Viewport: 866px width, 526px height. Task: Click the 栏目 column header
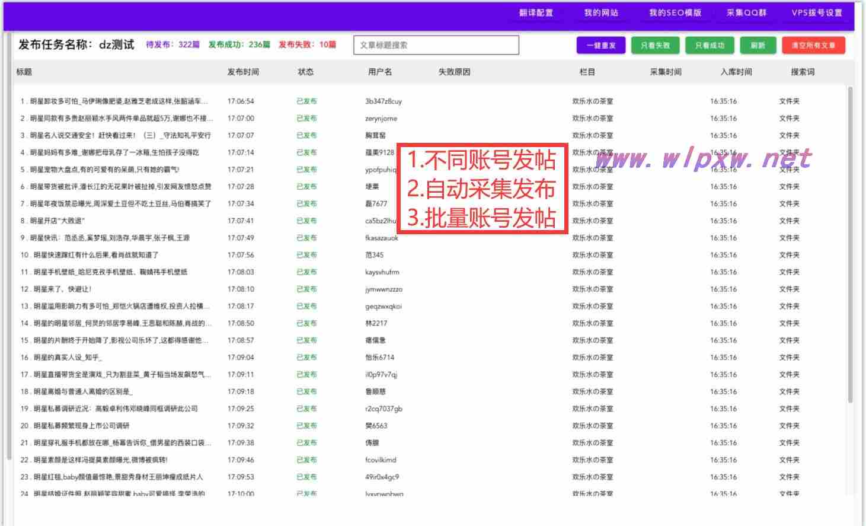(x=587, y=72)
